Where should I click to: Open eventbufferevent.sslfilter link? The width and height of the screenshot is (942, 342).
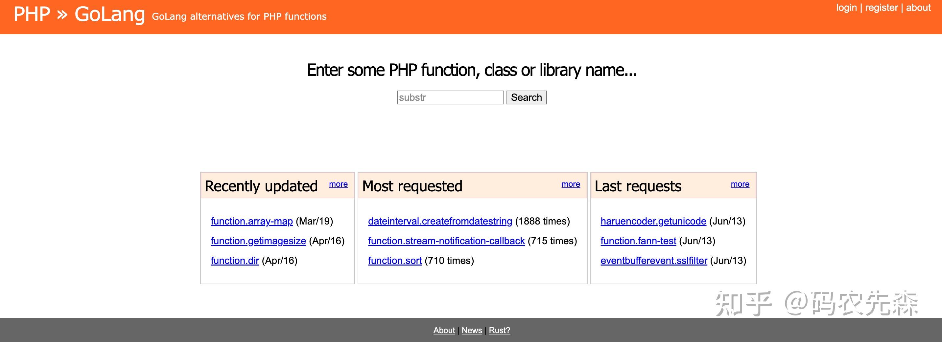click(654, 261)
